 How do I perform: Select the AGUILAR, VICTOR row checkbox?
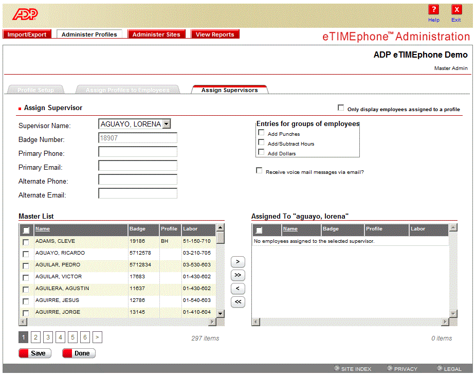pyautogui.click(x=26, y=278)
